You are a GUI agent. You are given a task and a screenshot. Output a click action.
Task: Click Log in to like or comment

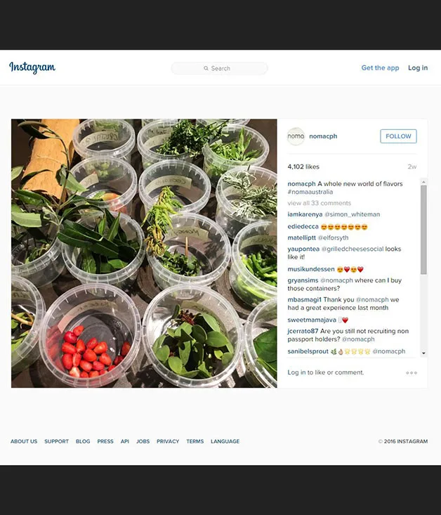coord(325,372)
